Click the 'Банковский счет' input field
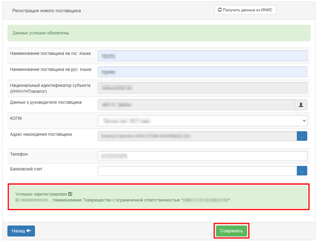The image size is (317, 243). pyautogui.click(x=197, y=171)
